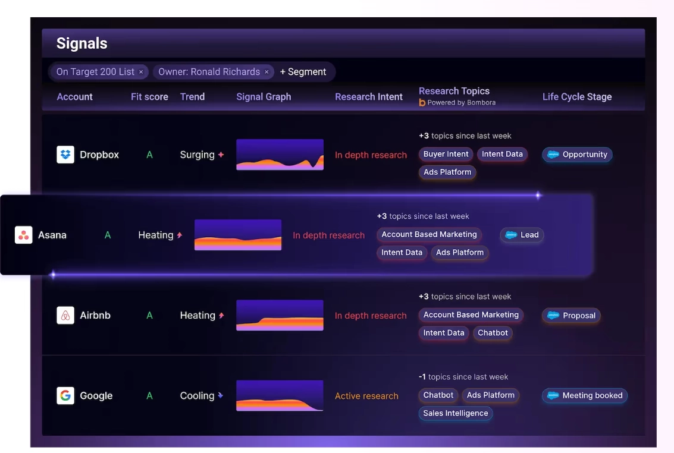This screenshot has width=674, height=453.
Task: Open Google signal graph thumbnail
Action: (280, 395)
